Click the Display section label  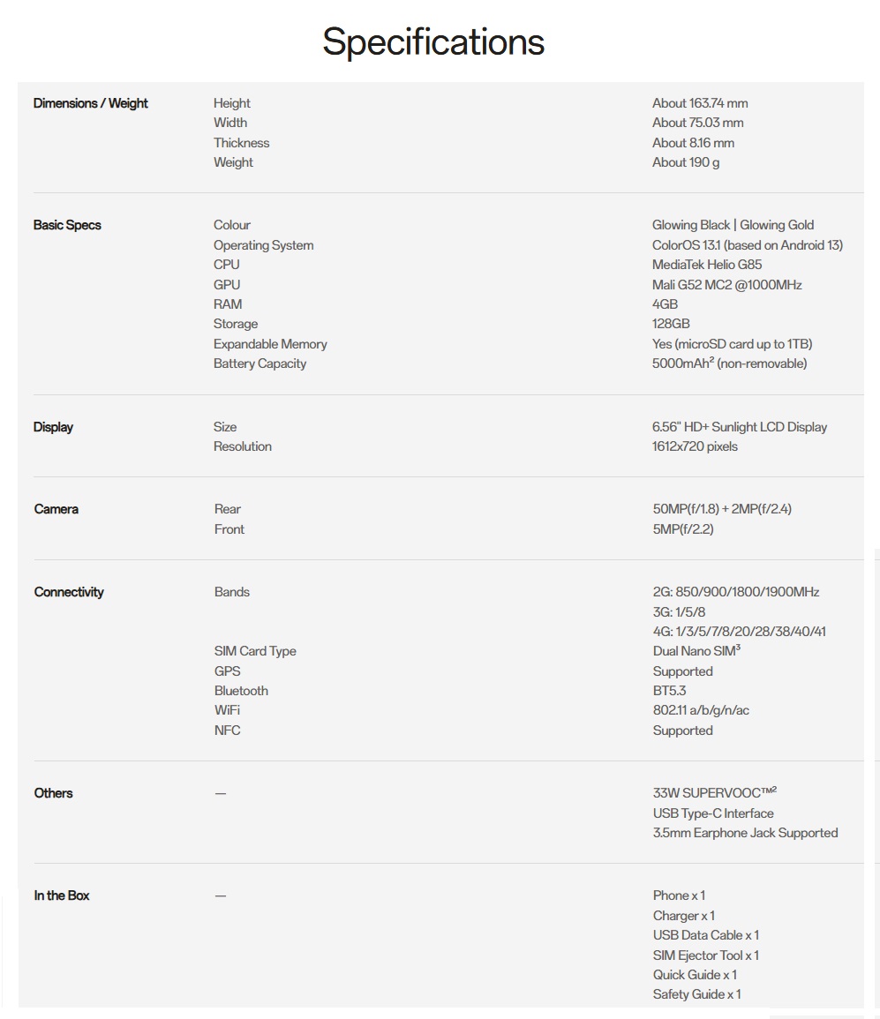click(53, 427)
